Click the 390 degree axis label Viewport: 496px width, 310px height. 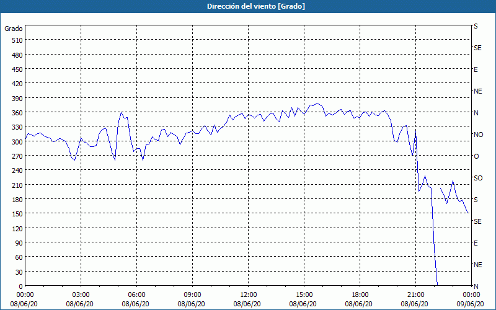(x=17, y=99)
